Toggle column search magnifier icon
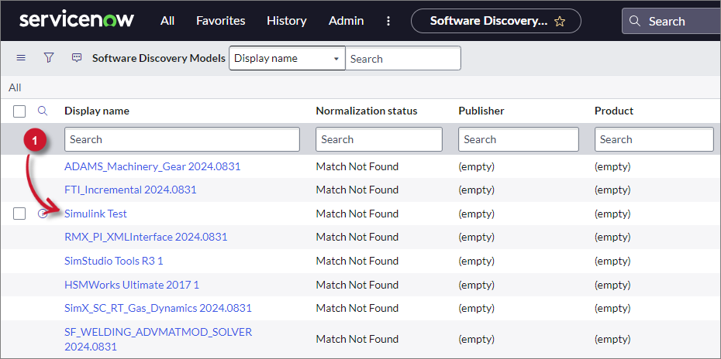 [43, 111]
